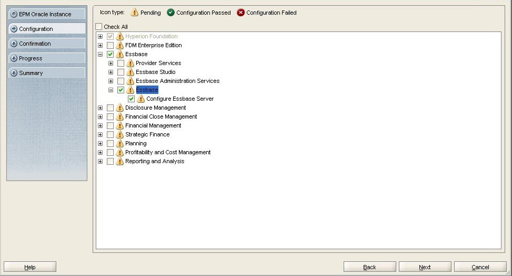Click the EPM Oracle Instance step icon
This screenshot has width=512, height=276.
click(14, 14)
